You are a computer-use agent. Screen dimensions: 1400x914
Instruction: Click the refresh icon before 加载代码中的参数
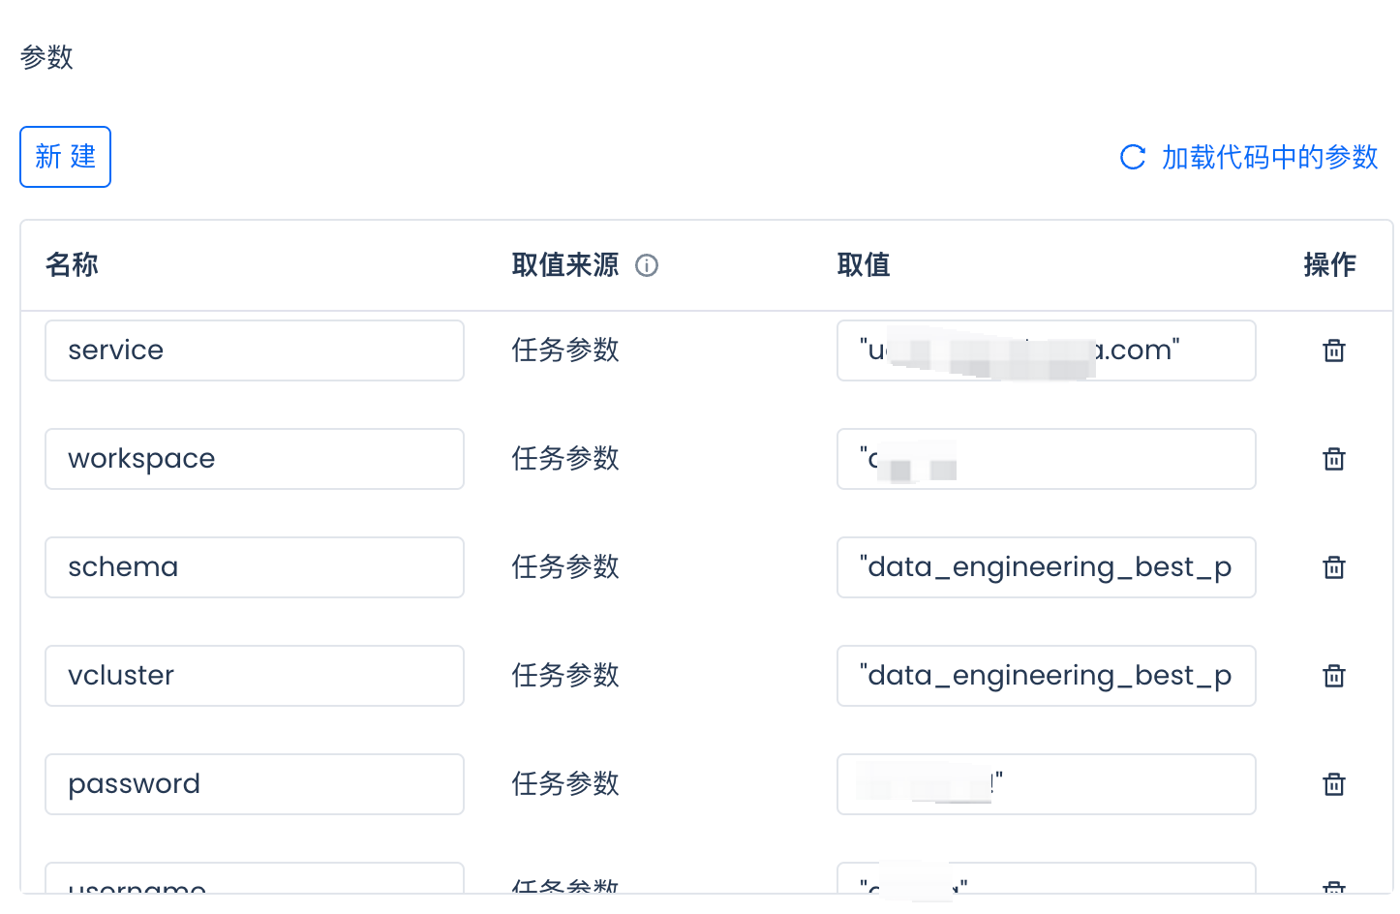coord(1132,157)
